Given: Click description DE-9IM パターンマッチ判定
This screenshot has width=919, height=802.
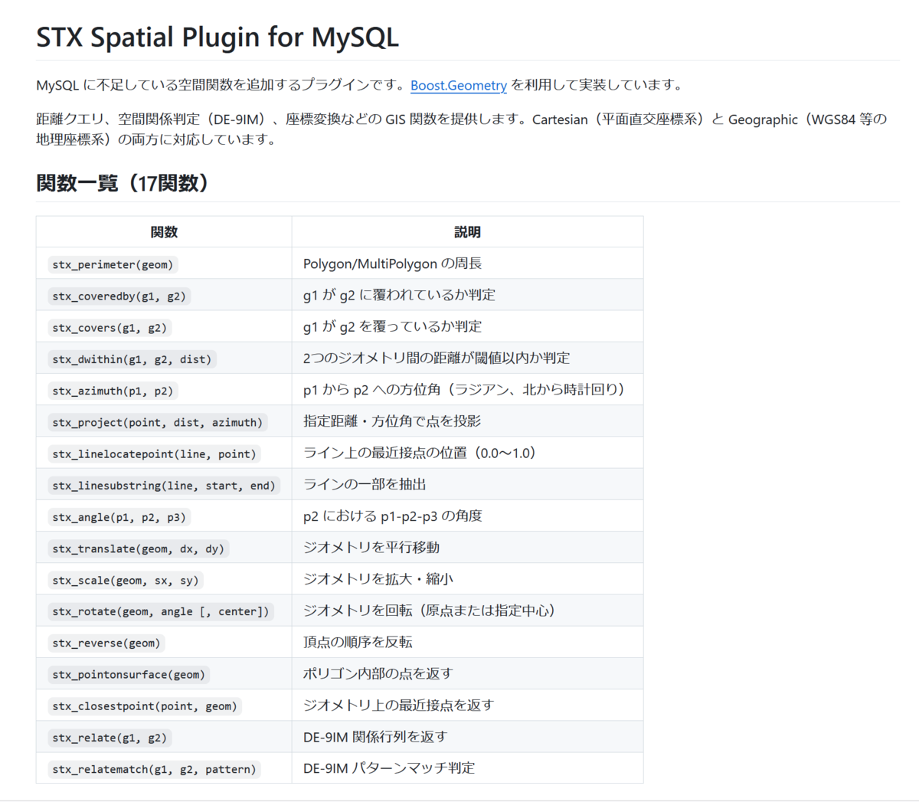Looking at the screenshot, I should [x=389, y=768].
